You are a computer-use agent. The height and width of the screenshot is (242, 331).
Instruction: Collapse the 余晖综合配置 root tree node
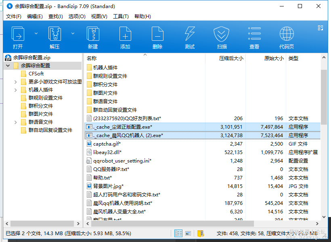click(x=8, y=65)
